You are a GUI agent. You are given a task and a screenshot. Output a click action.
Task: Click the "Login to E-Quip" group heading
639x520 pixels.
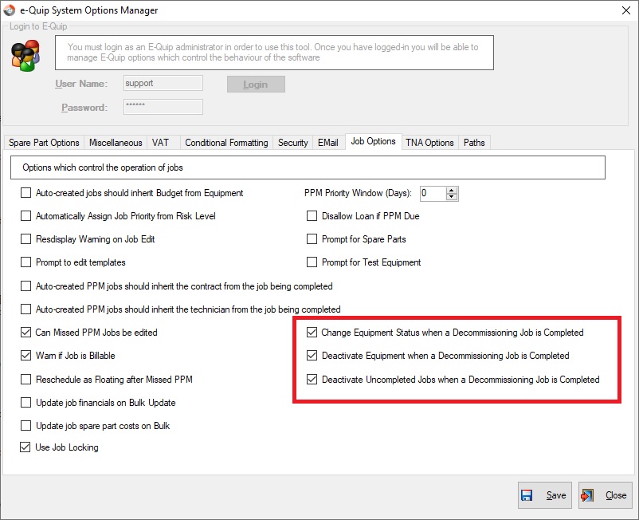click(x=38, y=26)
